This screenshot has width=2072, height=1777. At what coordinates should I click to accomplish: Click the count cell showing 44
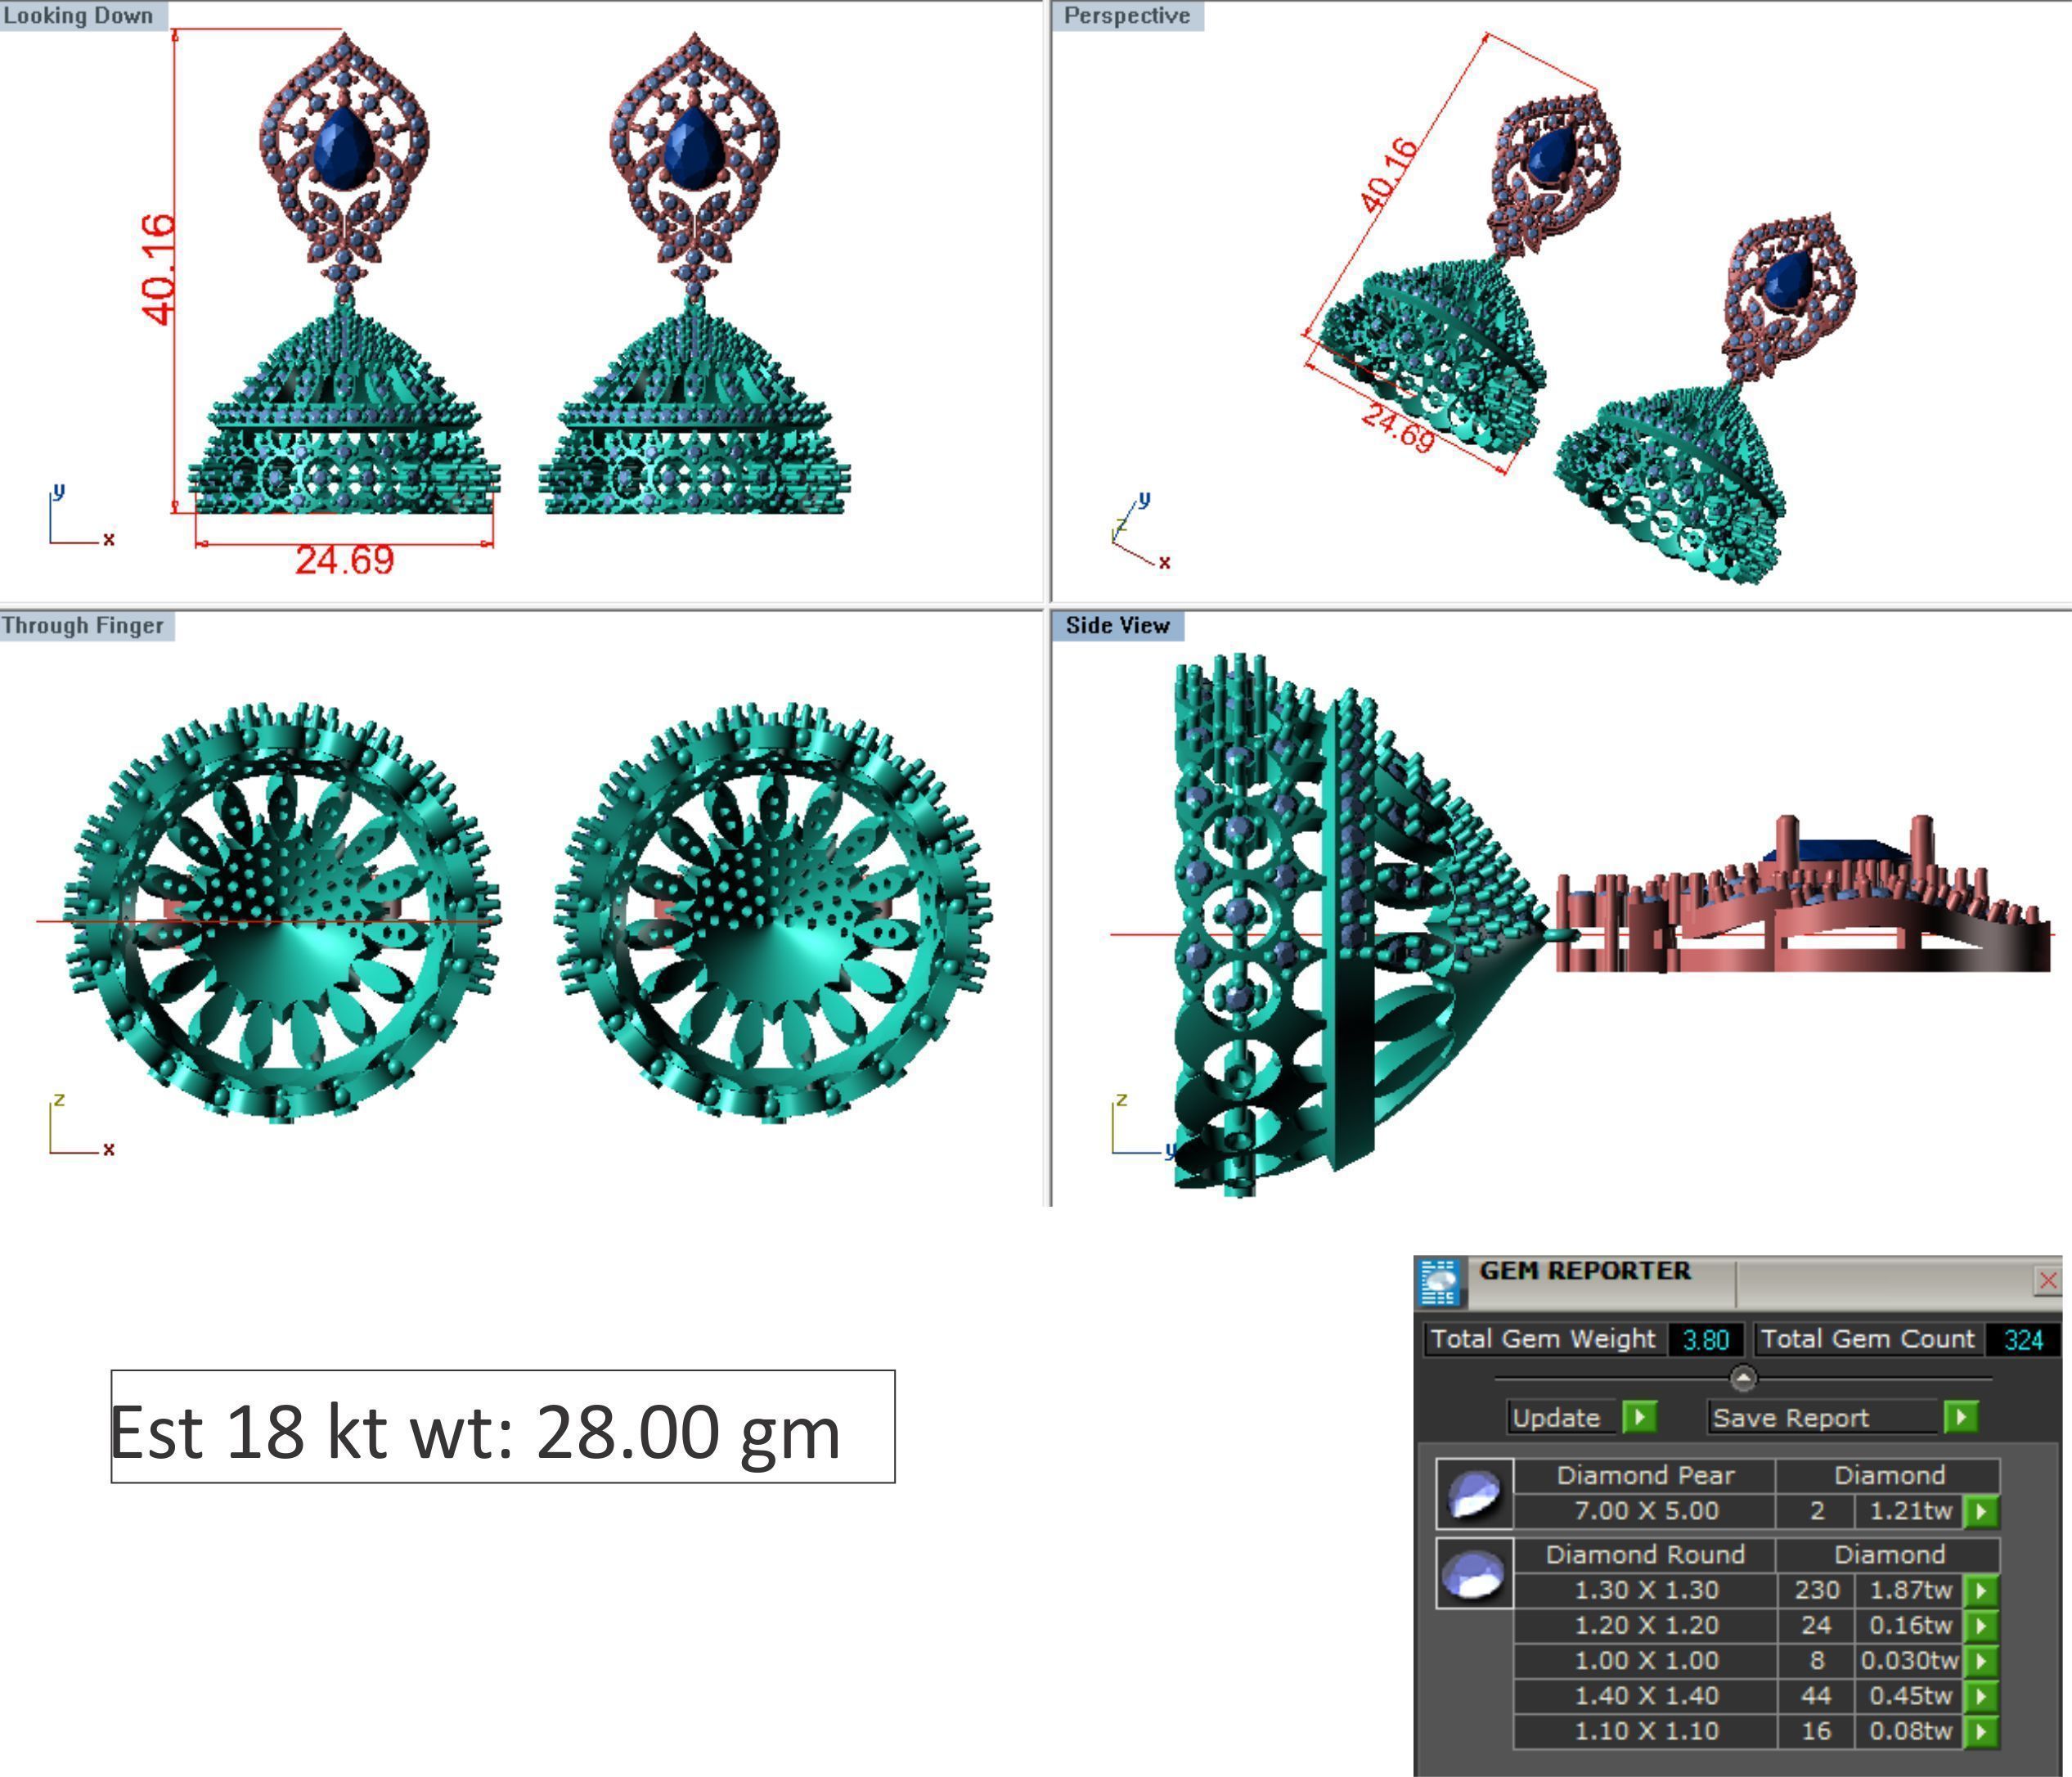(x=1816, y=1695)
